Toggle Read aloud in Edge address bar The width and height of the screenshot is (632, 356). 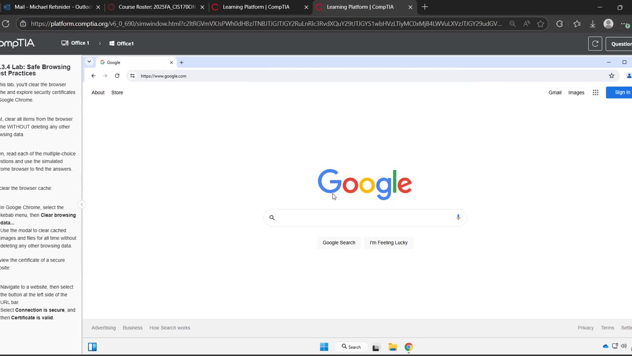point(527,23)
